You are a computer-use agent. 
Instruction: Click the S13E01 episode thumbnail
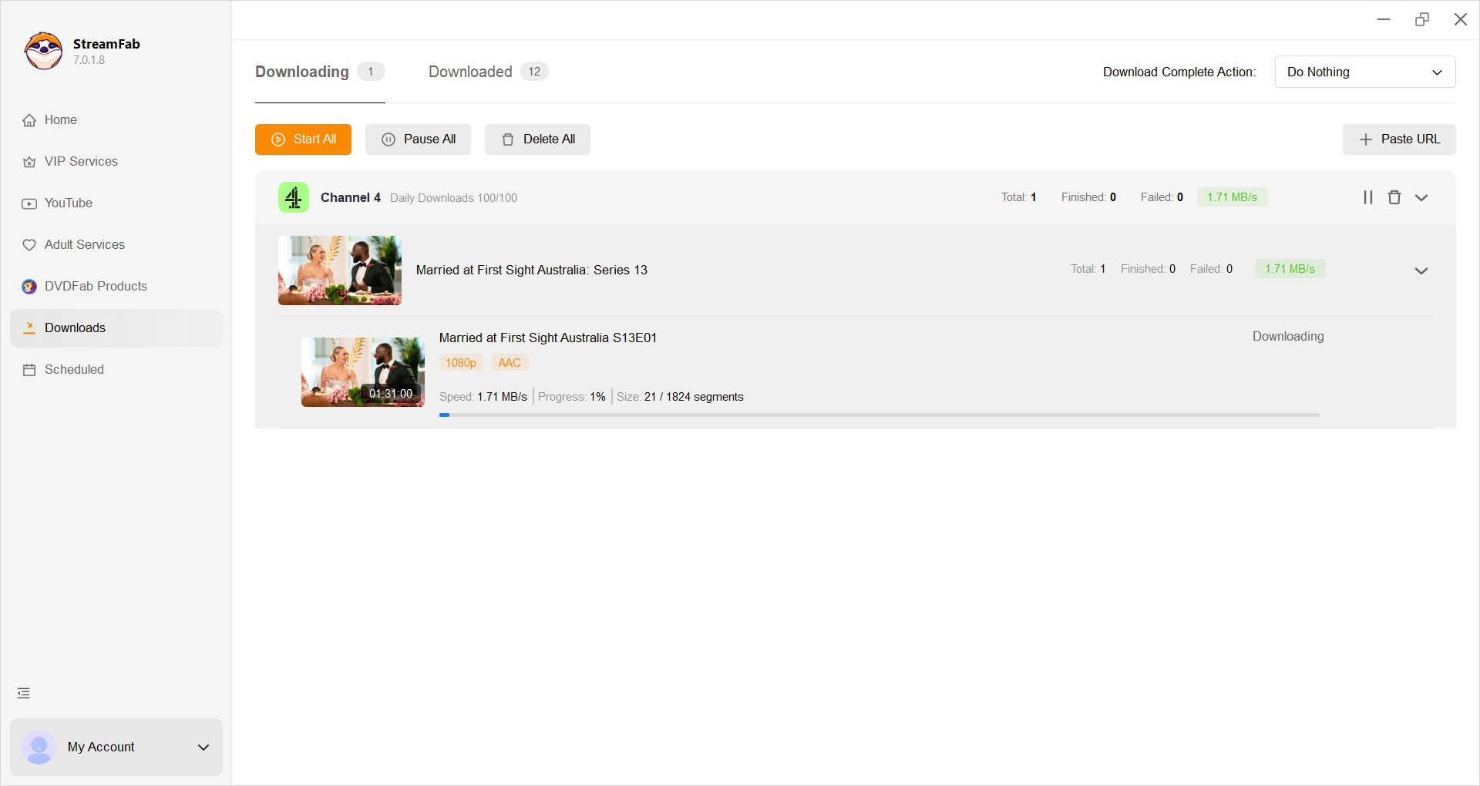(362, 372)
